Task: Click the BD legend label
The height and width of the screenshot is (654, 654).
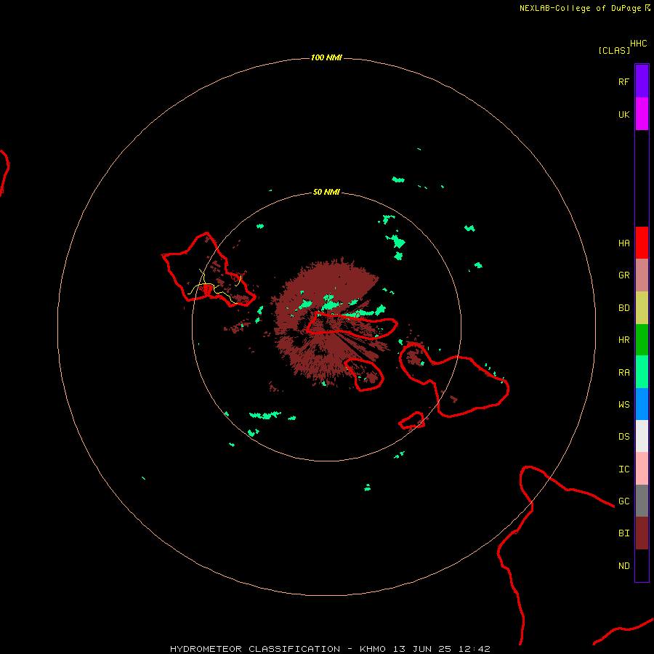Action: [623, 308]
